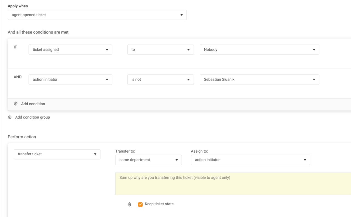The image size is (351, 217).
Task: Open the 'agent opened ticket' Apply when dropdown
Action: click(97, 15)
